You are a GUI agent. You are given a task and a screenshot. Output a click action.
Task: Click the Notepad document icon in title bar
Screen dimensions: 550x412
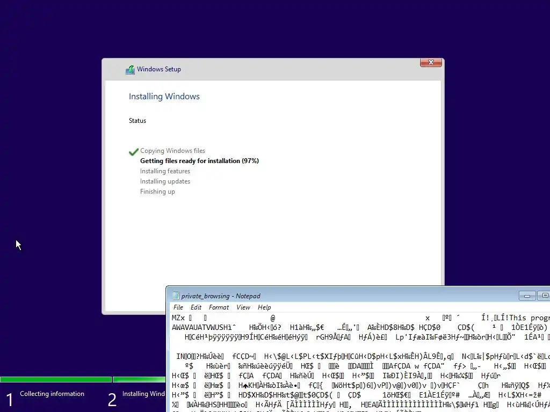pyautogui.click(x=176, y=296)
